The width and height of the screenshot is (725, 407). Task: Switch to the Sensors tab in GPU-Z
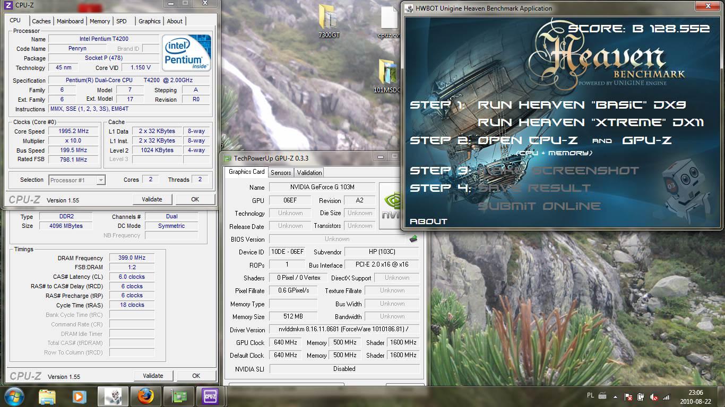(x=281, y=173)
